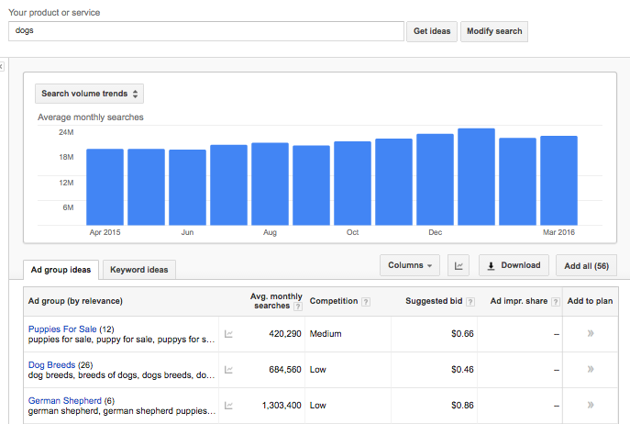Sort by Ad group (by relevance) header

[x=75, y=301]
